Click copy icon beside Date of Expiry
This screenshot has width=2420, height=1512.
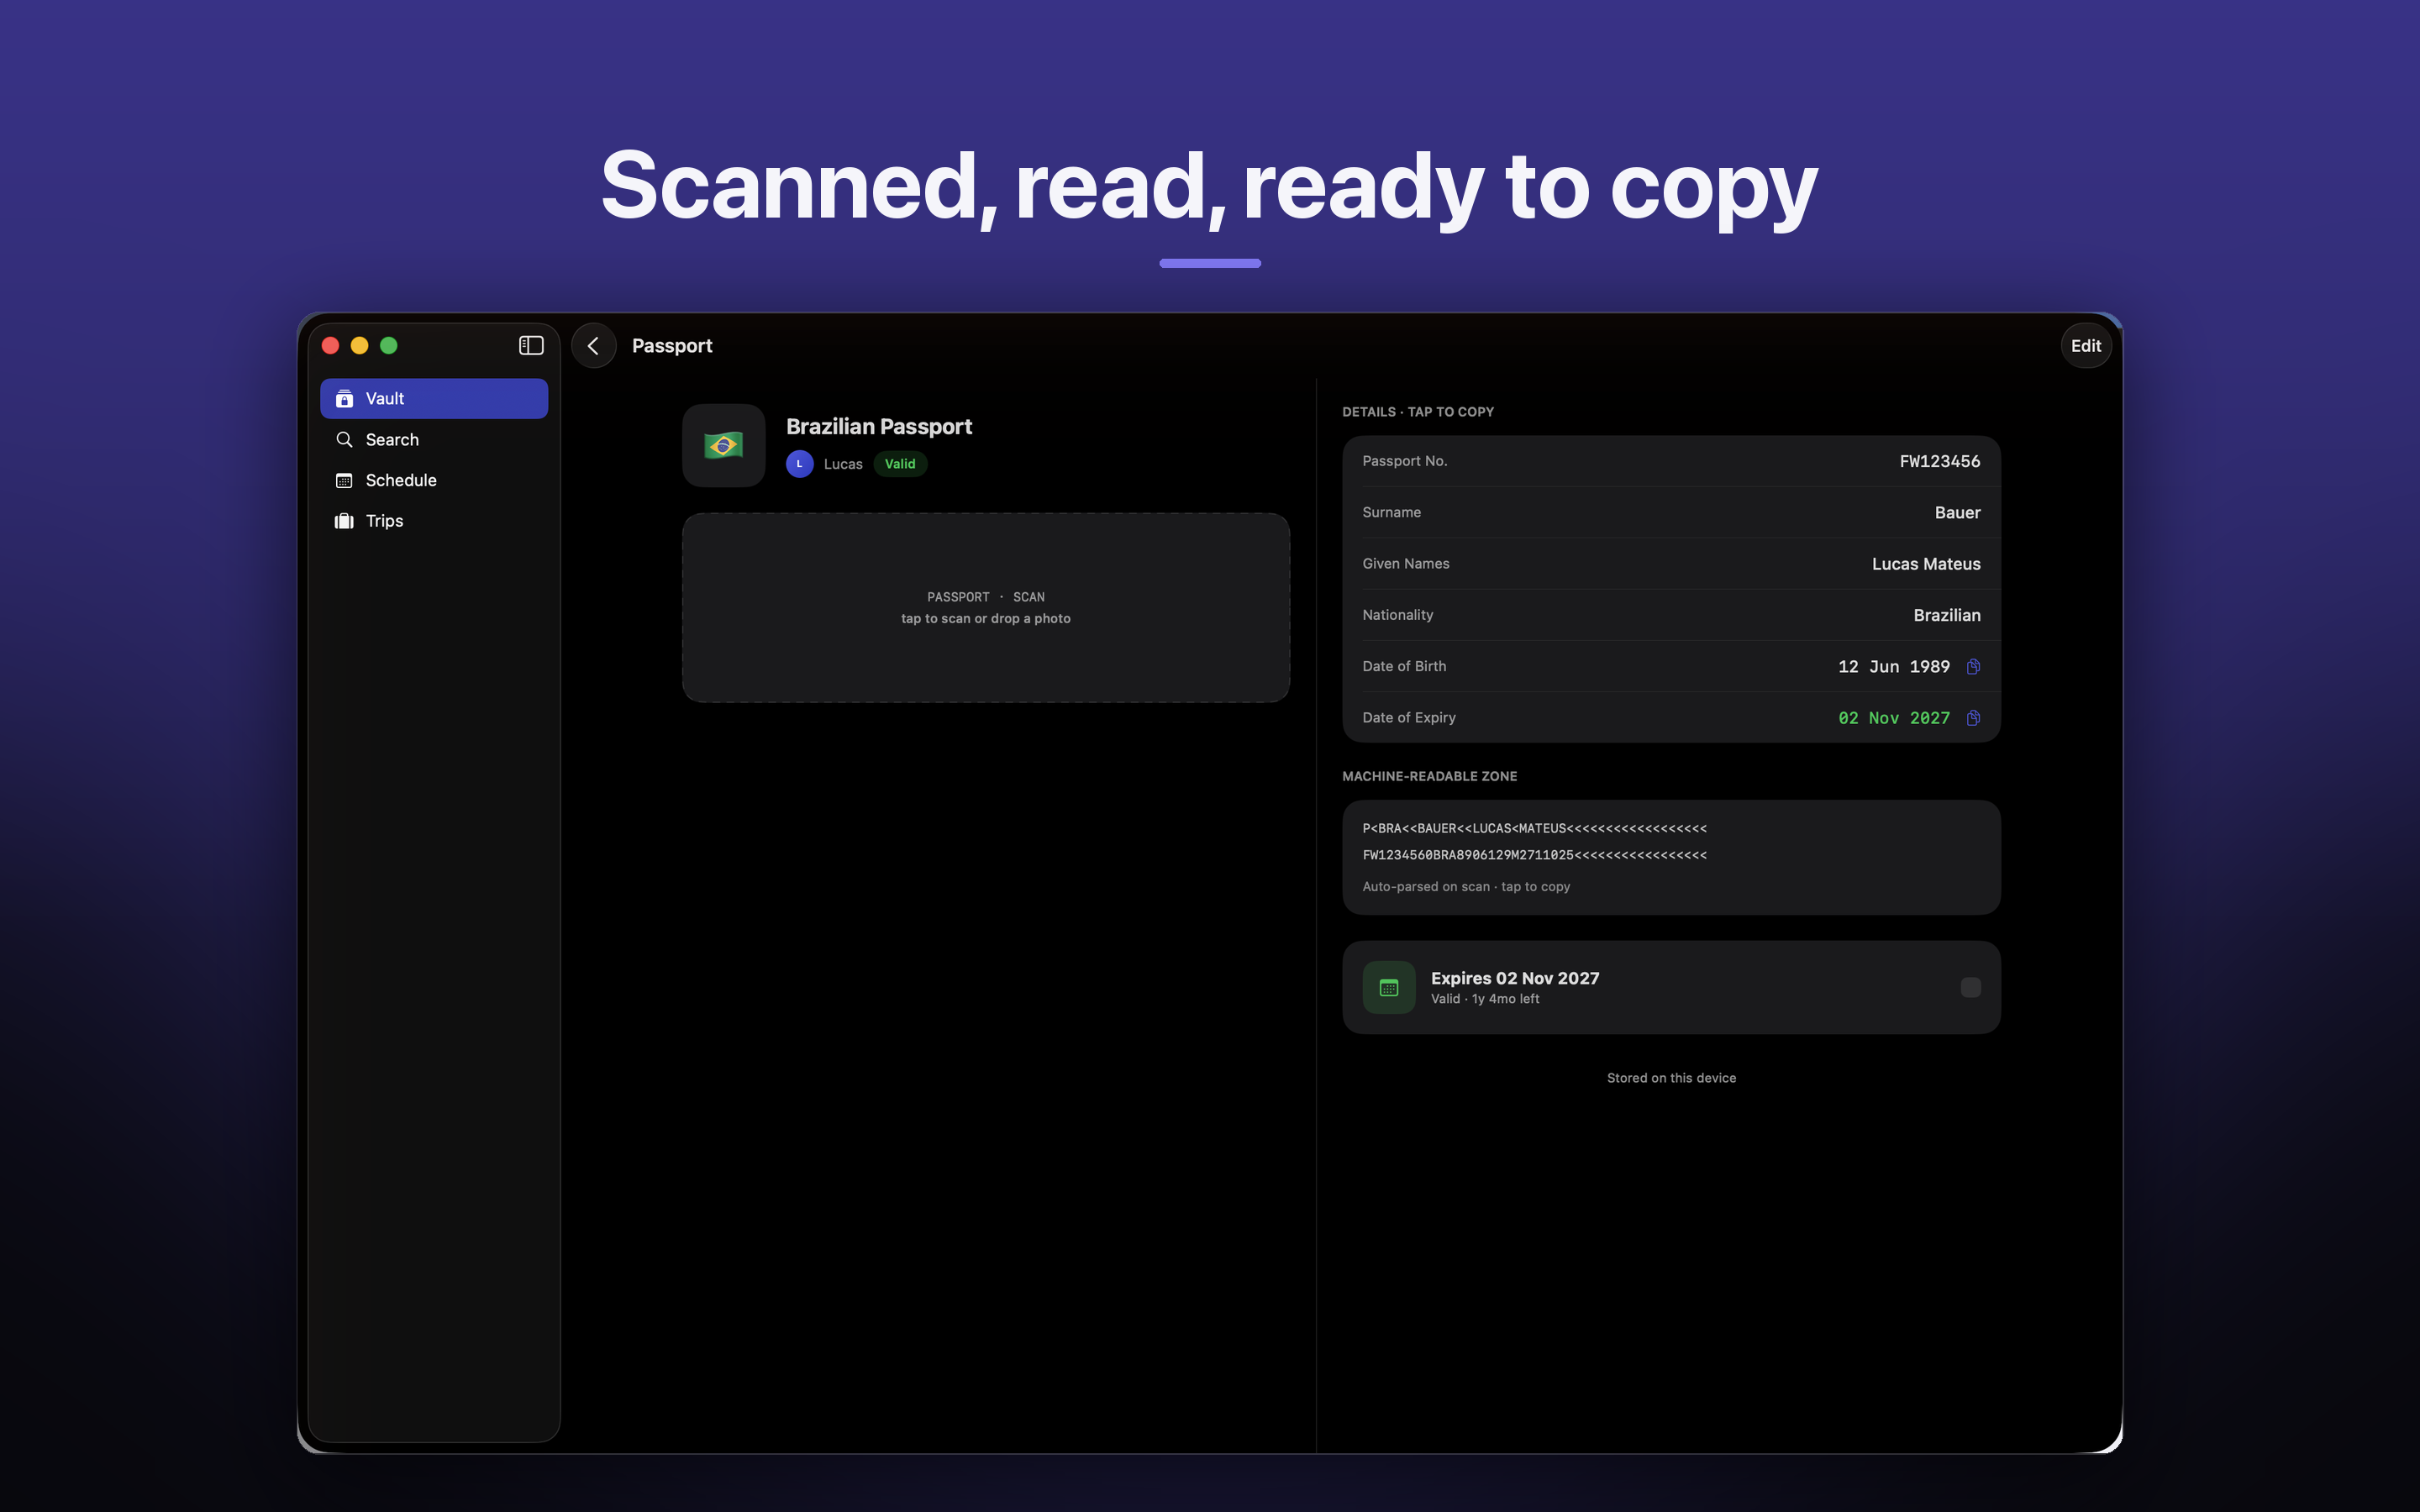click(x=1973, y=718)
